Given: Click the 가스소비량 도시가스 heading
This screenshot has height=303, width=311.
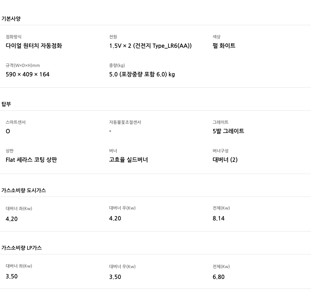Looking at the screenshot, I should (24, 190).
